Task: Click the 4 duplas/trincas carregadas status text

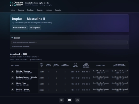Action: point(21,46)
